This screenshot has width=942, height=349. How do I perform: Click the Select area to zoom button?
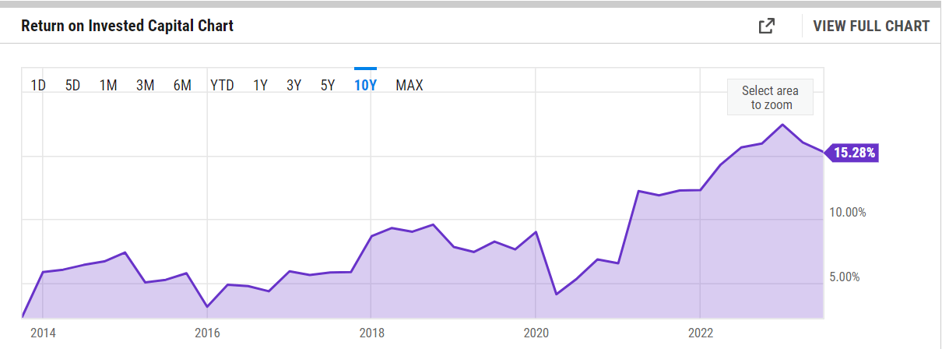click(772, 97)
